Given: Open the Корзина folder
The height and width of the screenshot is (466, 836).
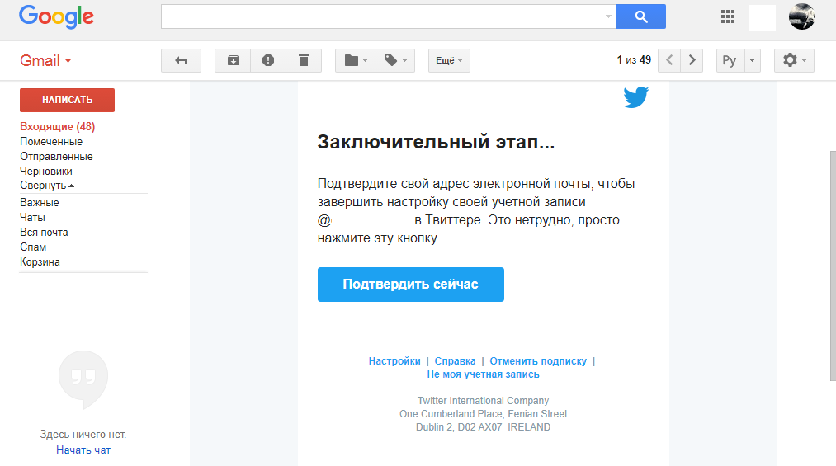Looking at the screenshot, I should 40,262.
